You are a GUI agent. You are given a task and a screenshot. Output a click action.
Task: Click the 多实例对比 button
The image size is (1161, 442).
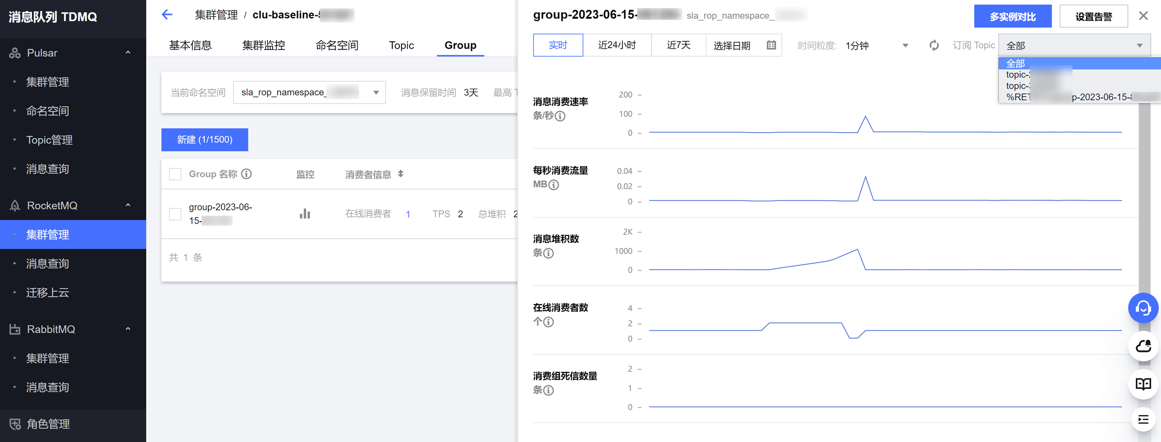tap(1012, 17)
